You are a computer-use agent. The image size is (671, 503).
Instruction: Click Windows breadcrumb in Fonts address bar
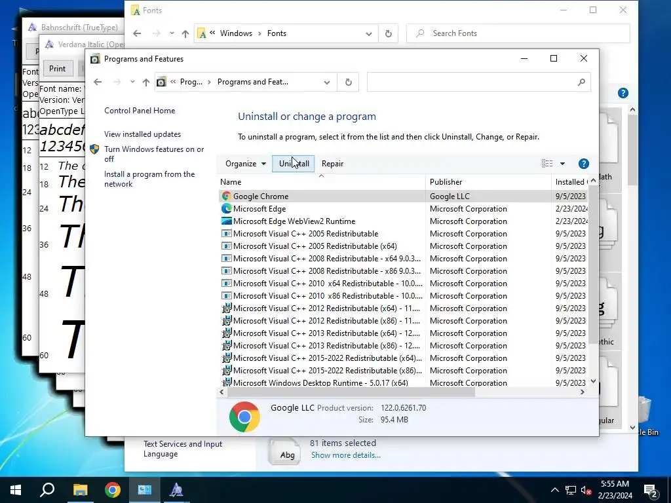click(236, 33)
